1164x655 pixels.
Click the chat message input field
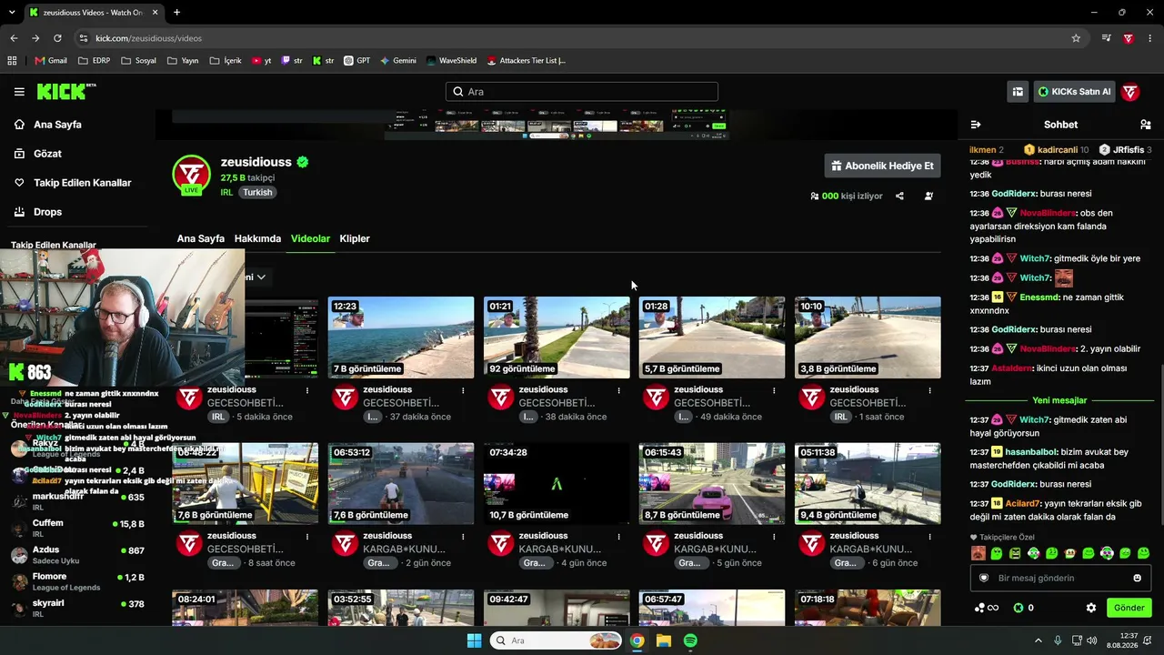click(1059, 578)
